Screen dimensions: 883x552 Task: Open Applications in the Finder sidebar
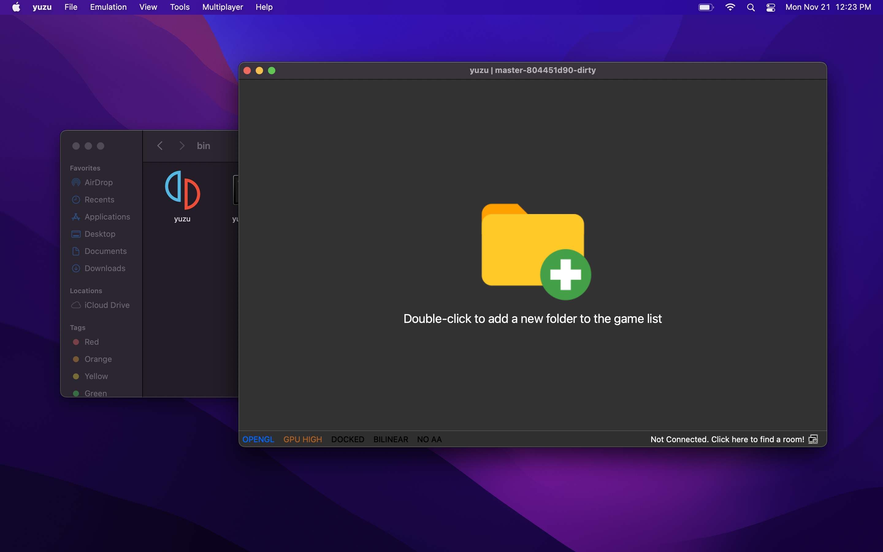coord(107,217)
